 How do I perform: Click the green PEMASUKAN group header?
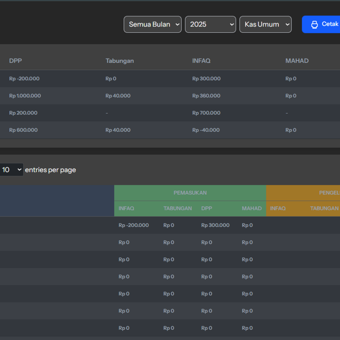click(190, 193)
